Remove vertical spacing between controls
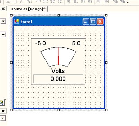 90,2
